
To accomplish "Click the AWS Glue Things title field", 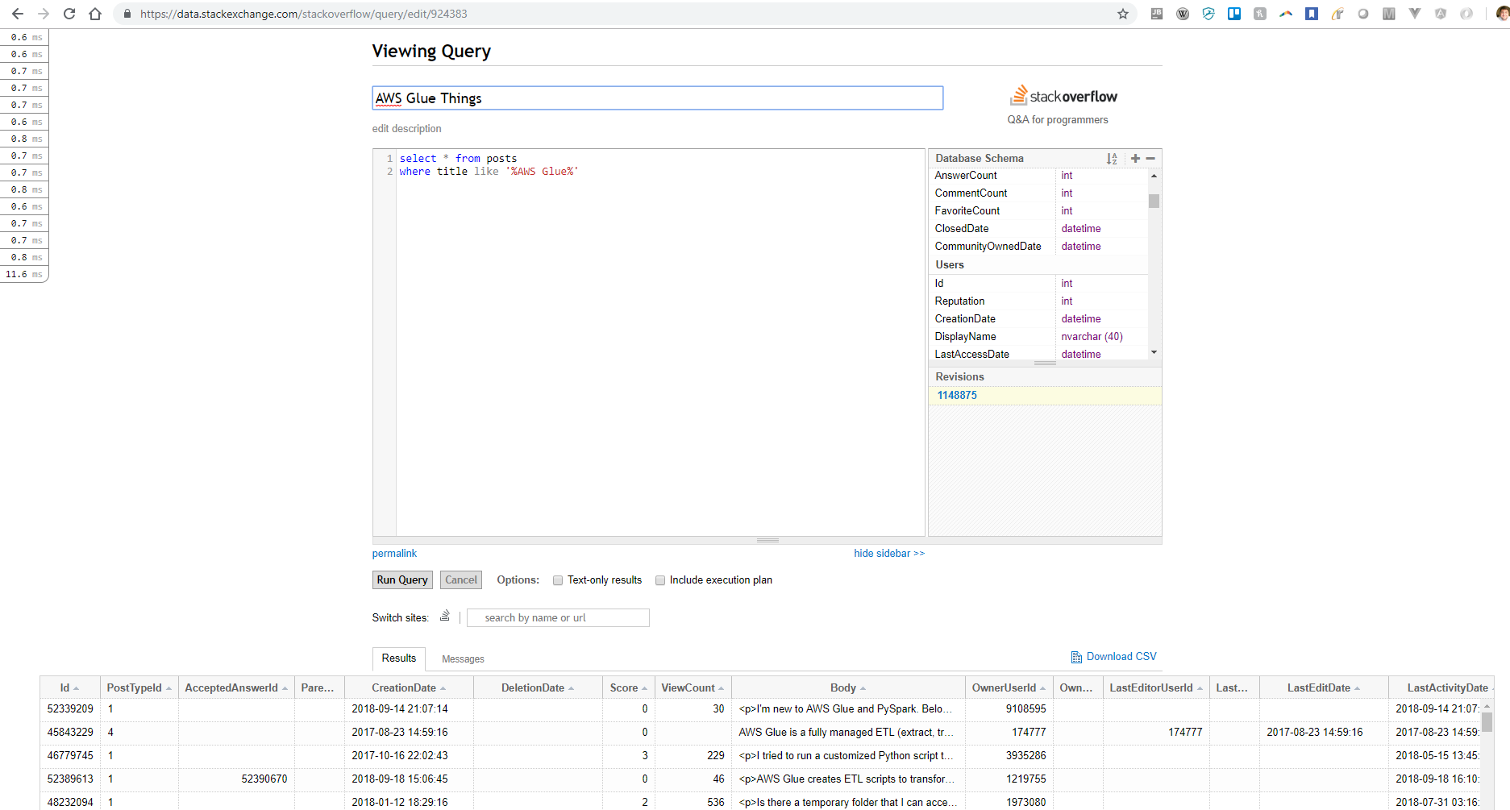I will (x=657, y=98).
